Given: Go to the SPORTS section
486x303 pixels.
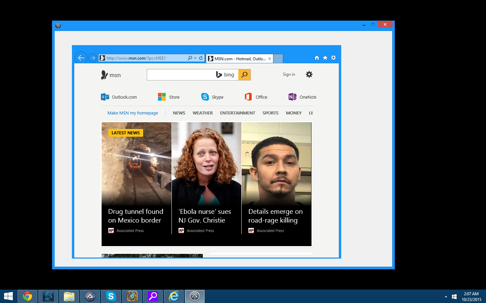Looking at the screenshot, I should pos(270,113).
